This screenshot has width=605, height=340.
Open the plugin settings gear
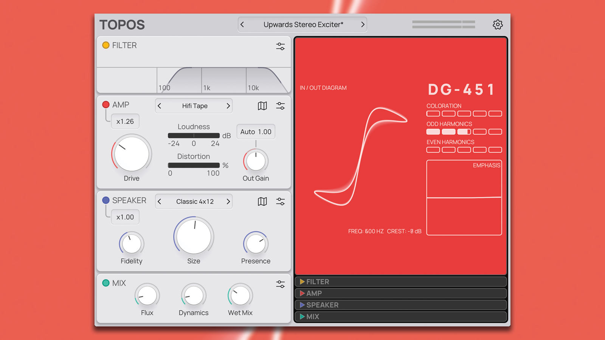[498, 24]
